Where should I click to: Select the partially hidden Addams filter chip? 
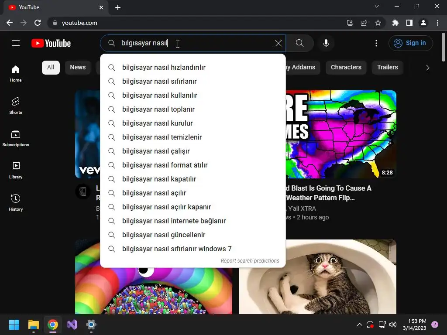303,68
